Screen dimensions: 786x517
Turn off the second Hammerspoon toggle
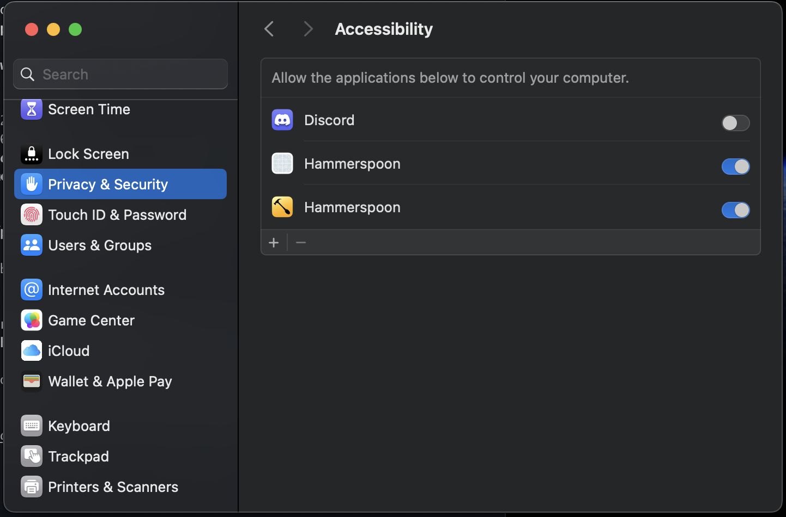click(x=735, y=210)
